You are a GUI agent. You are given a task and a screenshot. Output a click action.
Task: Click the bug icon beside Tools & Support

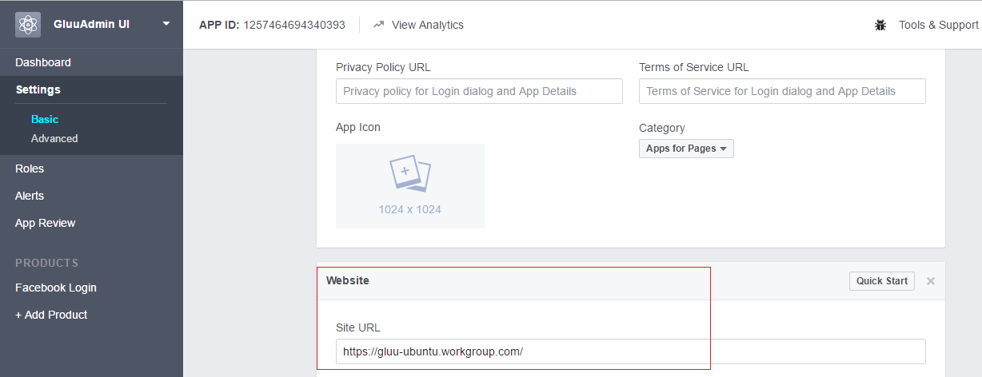tap(880, 25)
